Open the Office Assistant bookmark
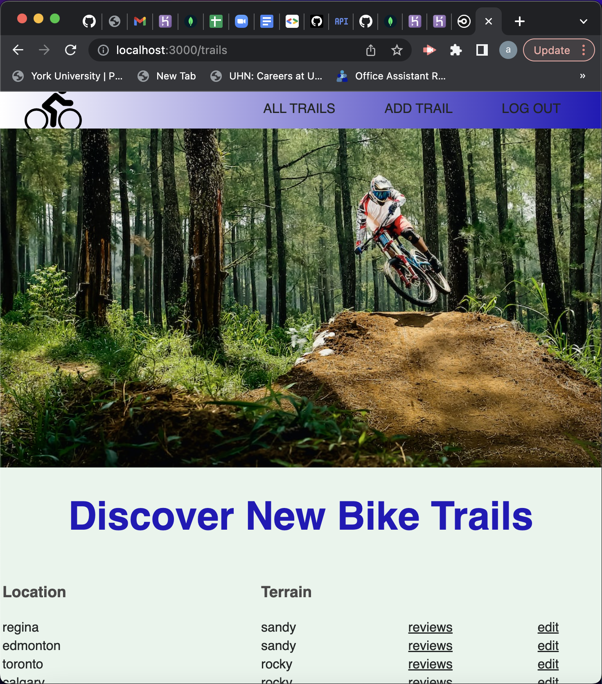This screenshot has width=602, height=684. [x=391, y=76]
